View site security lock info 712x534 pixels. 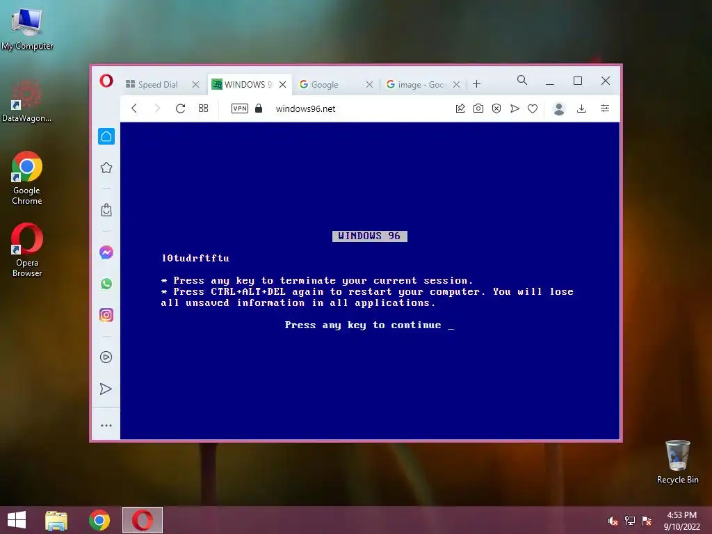(259, 108)
